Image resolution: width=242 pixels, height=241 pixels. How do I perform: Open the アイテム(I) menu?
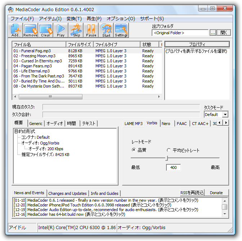(x=50, y=19)
